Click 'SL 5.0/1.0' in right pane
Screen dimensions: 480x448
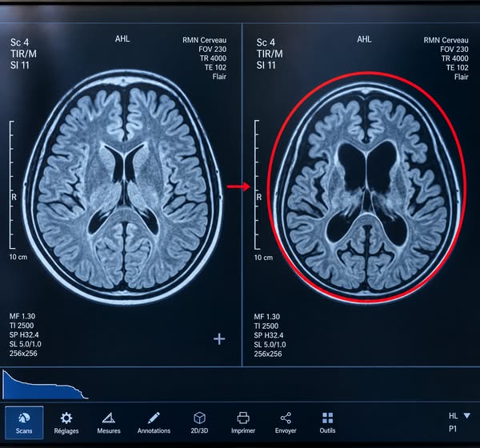270,345
